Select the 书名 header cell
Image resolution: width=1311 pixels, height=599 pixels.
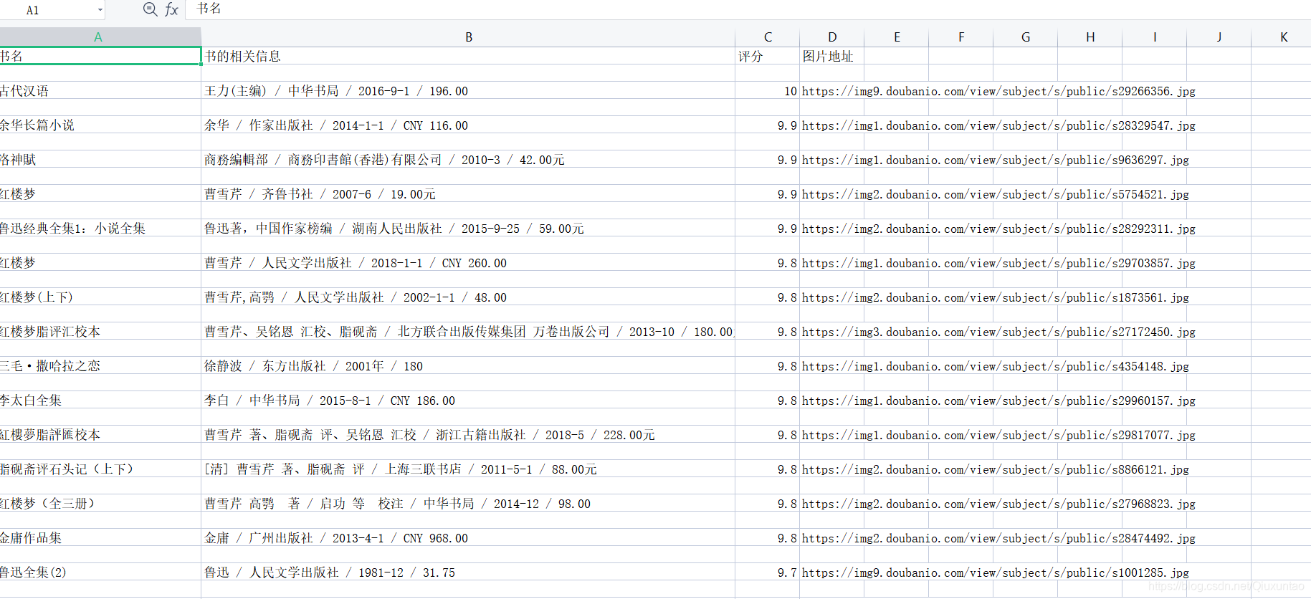tap(100, 56)
